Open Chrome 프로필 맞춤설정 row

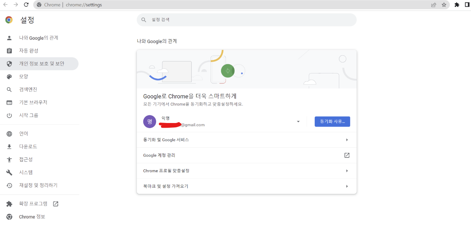247,171
